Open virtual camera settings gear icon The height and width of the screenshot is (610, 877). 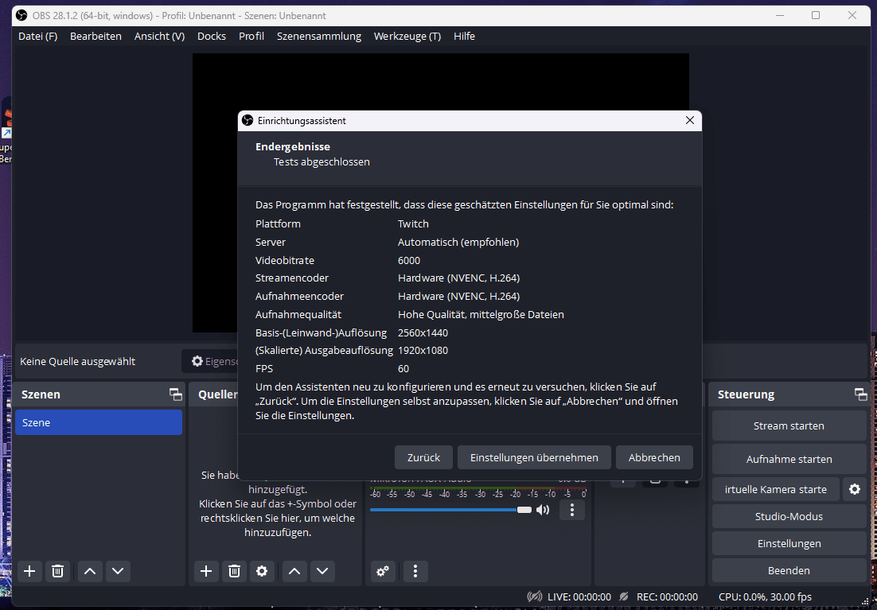(855, 489)
